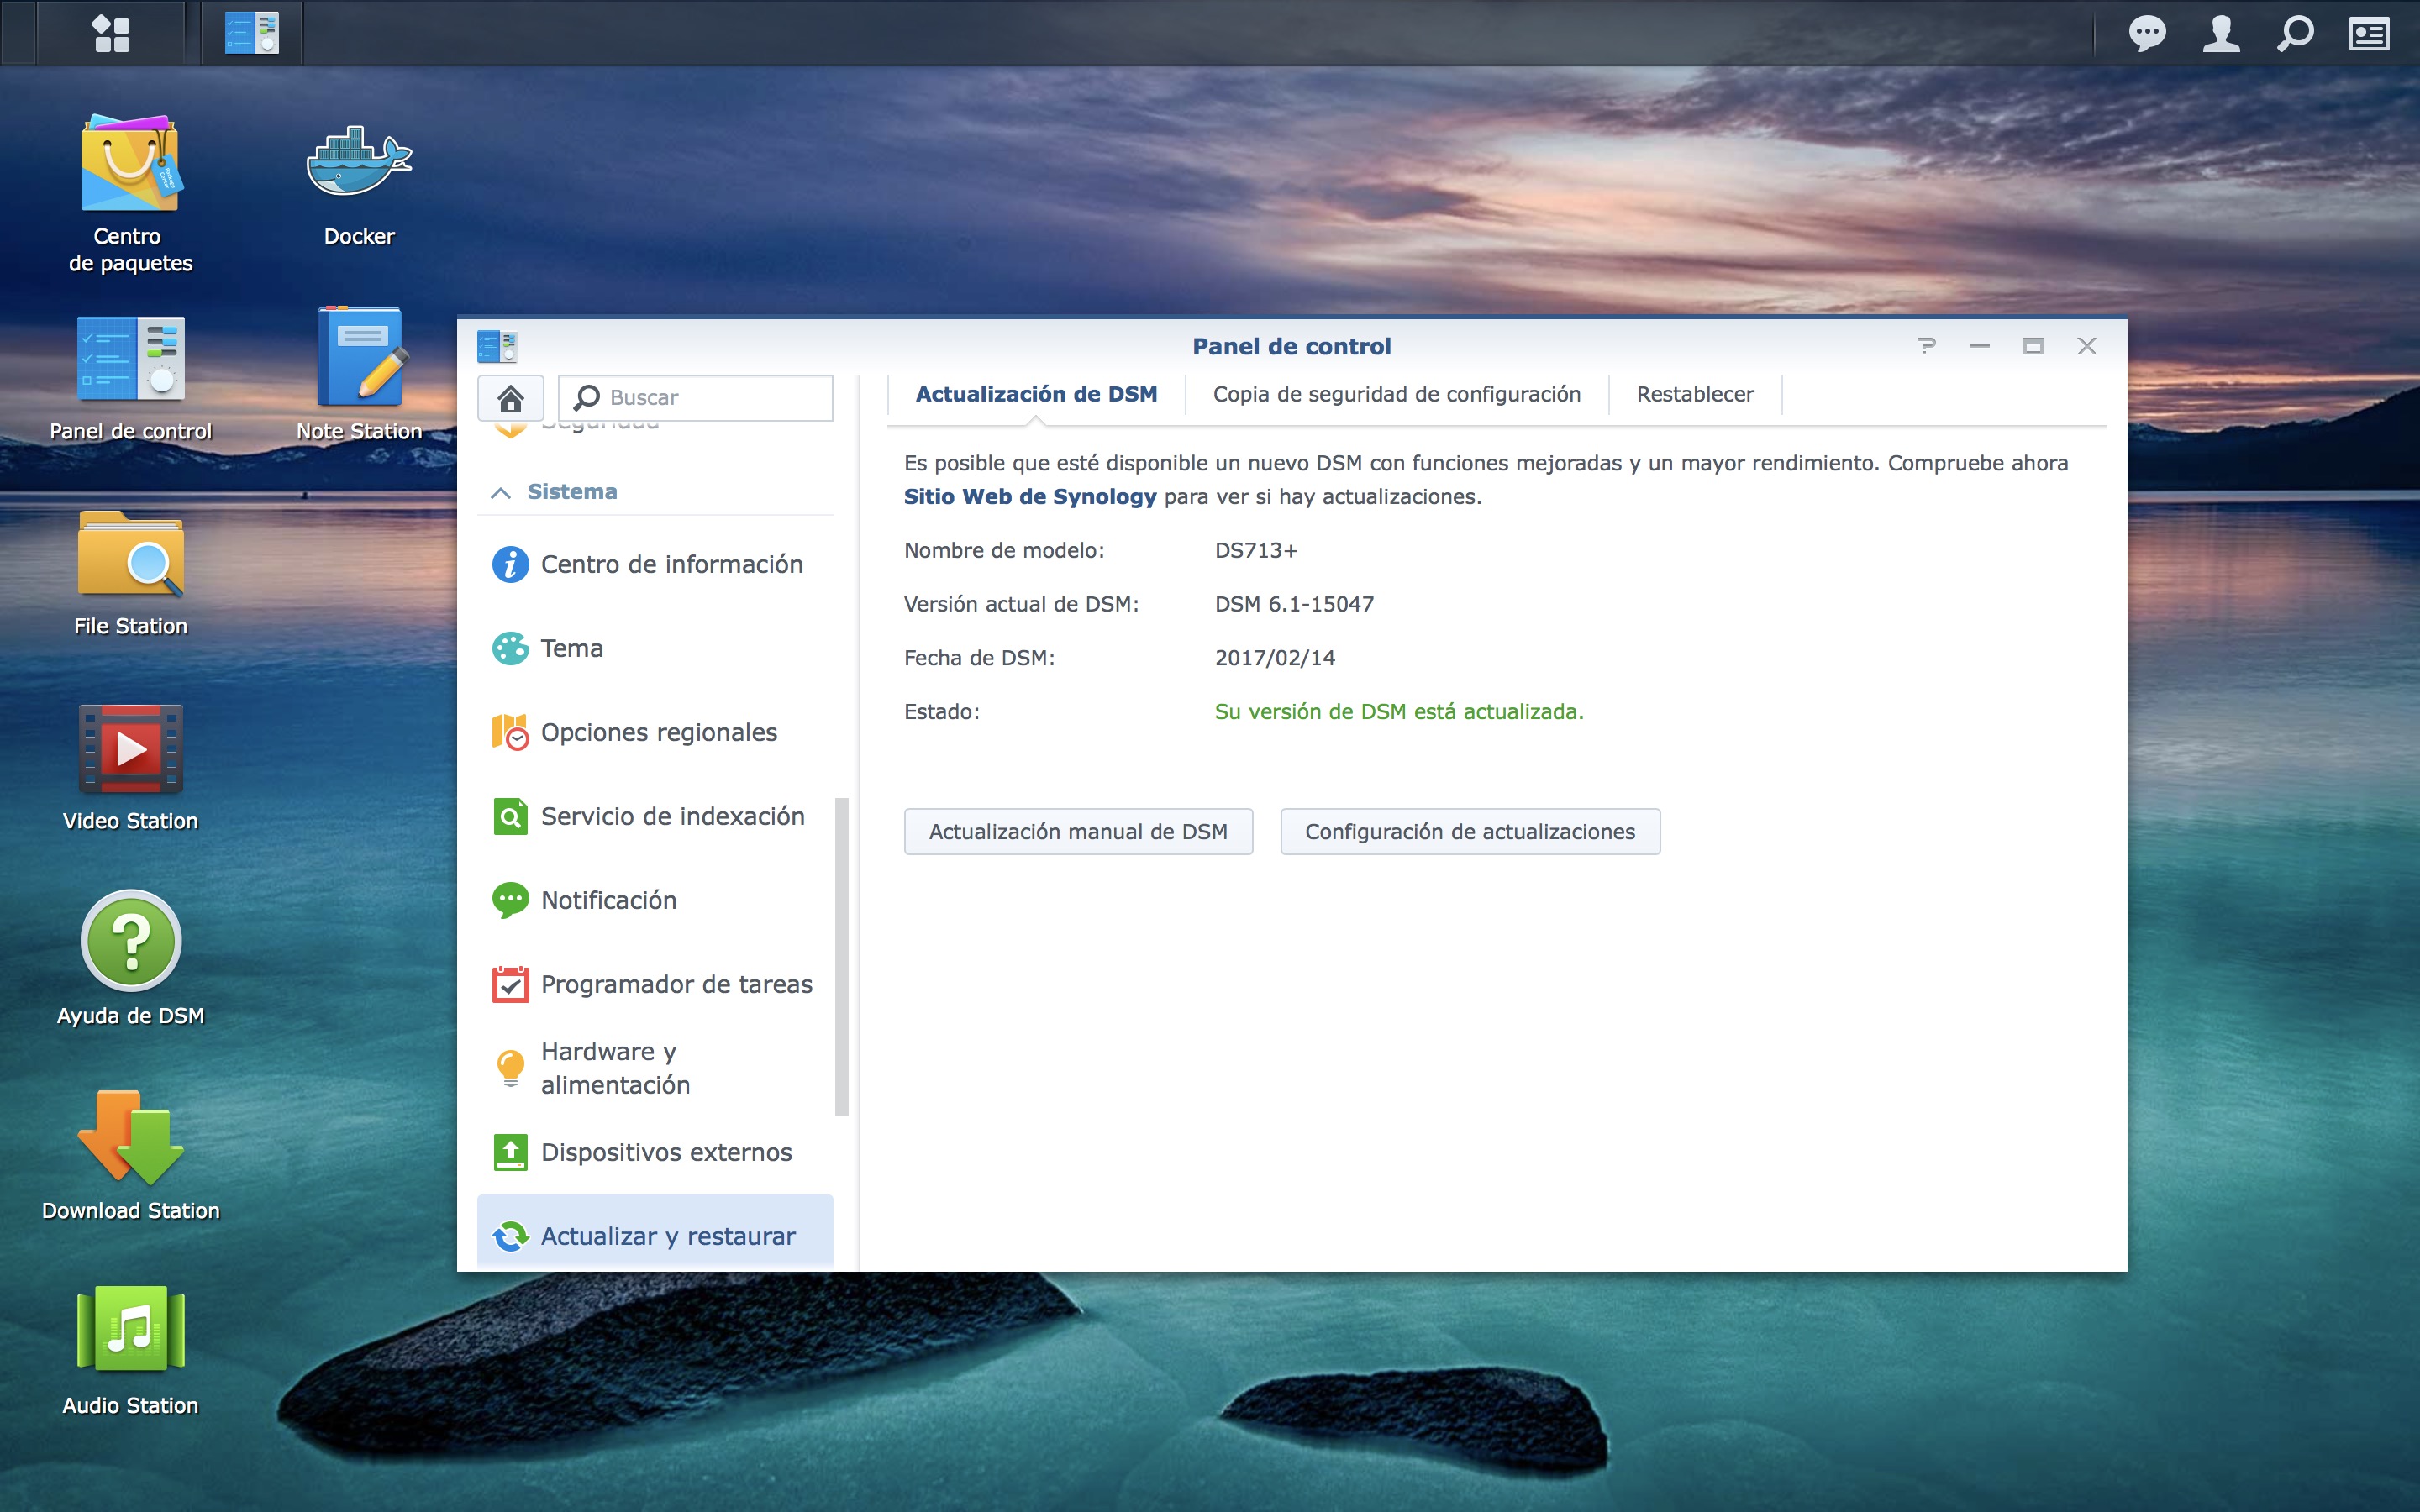Launch File Station from desktop
Screen dimensions: 2420x1512
click(130, 556)
